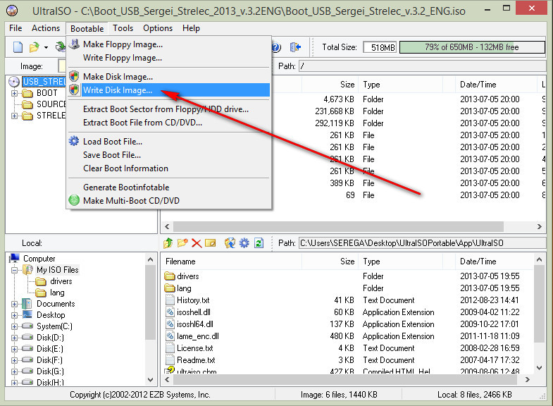Click the Exit icon in main toolbar
This screenshot has width=553, height=406.
click(x=297, y=47)
